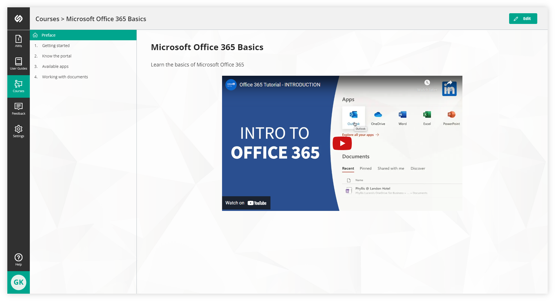555x301 pixels.
Task: Open chapter Know the portal
Action: [83, 56]
